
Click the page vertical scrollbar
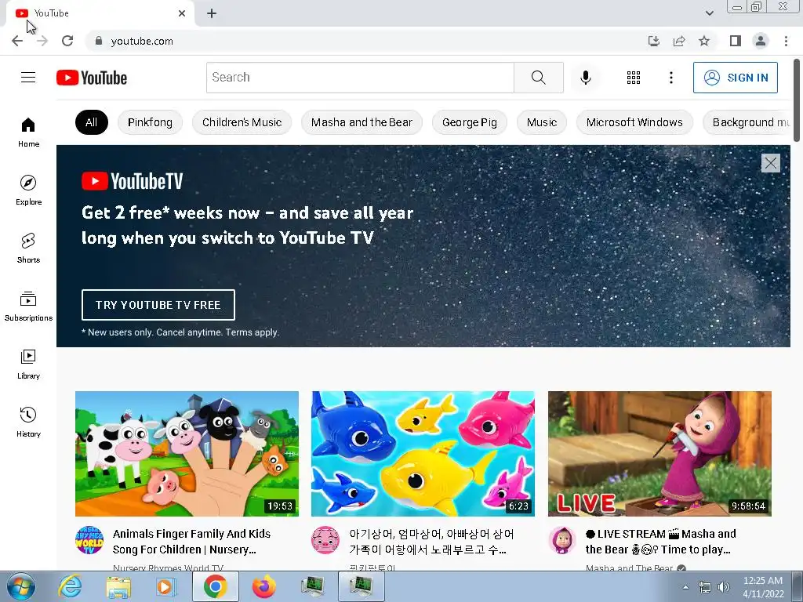coord(797,100)
